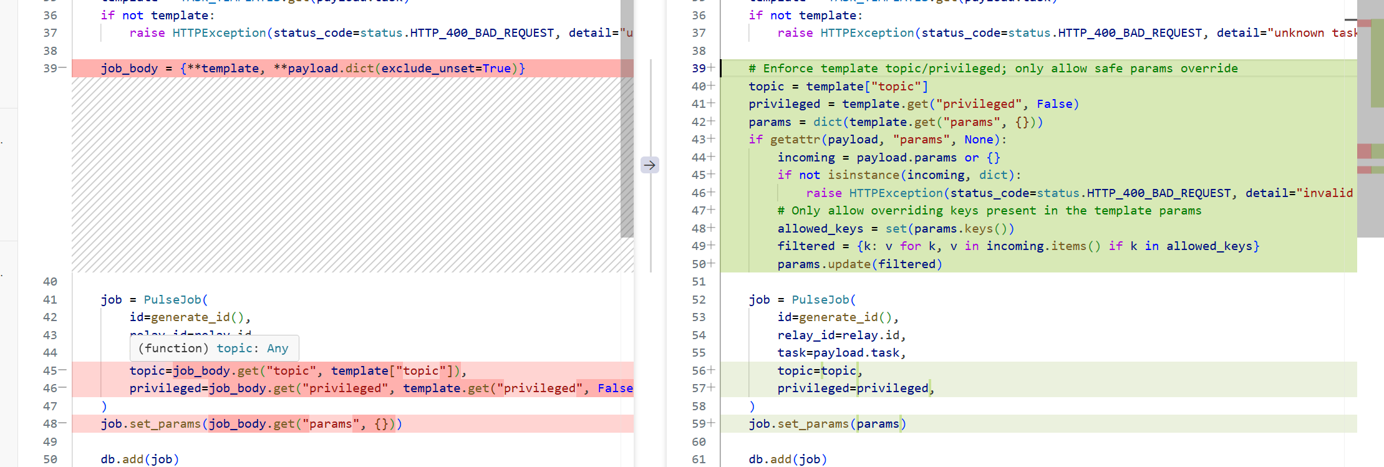Click the revert-change arrow between the diff panes

coord(650,165)
